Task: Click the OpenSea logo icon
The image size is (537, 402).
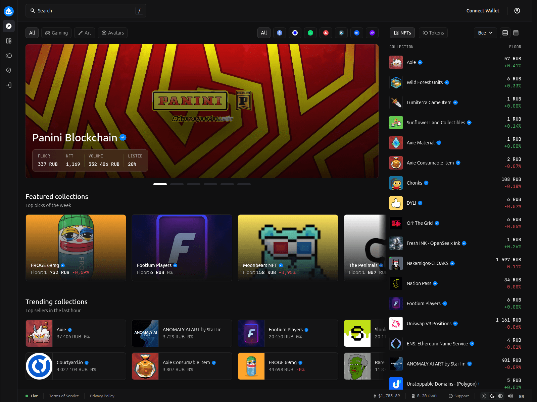Action: pyautogui.click(x=9, y=11)
